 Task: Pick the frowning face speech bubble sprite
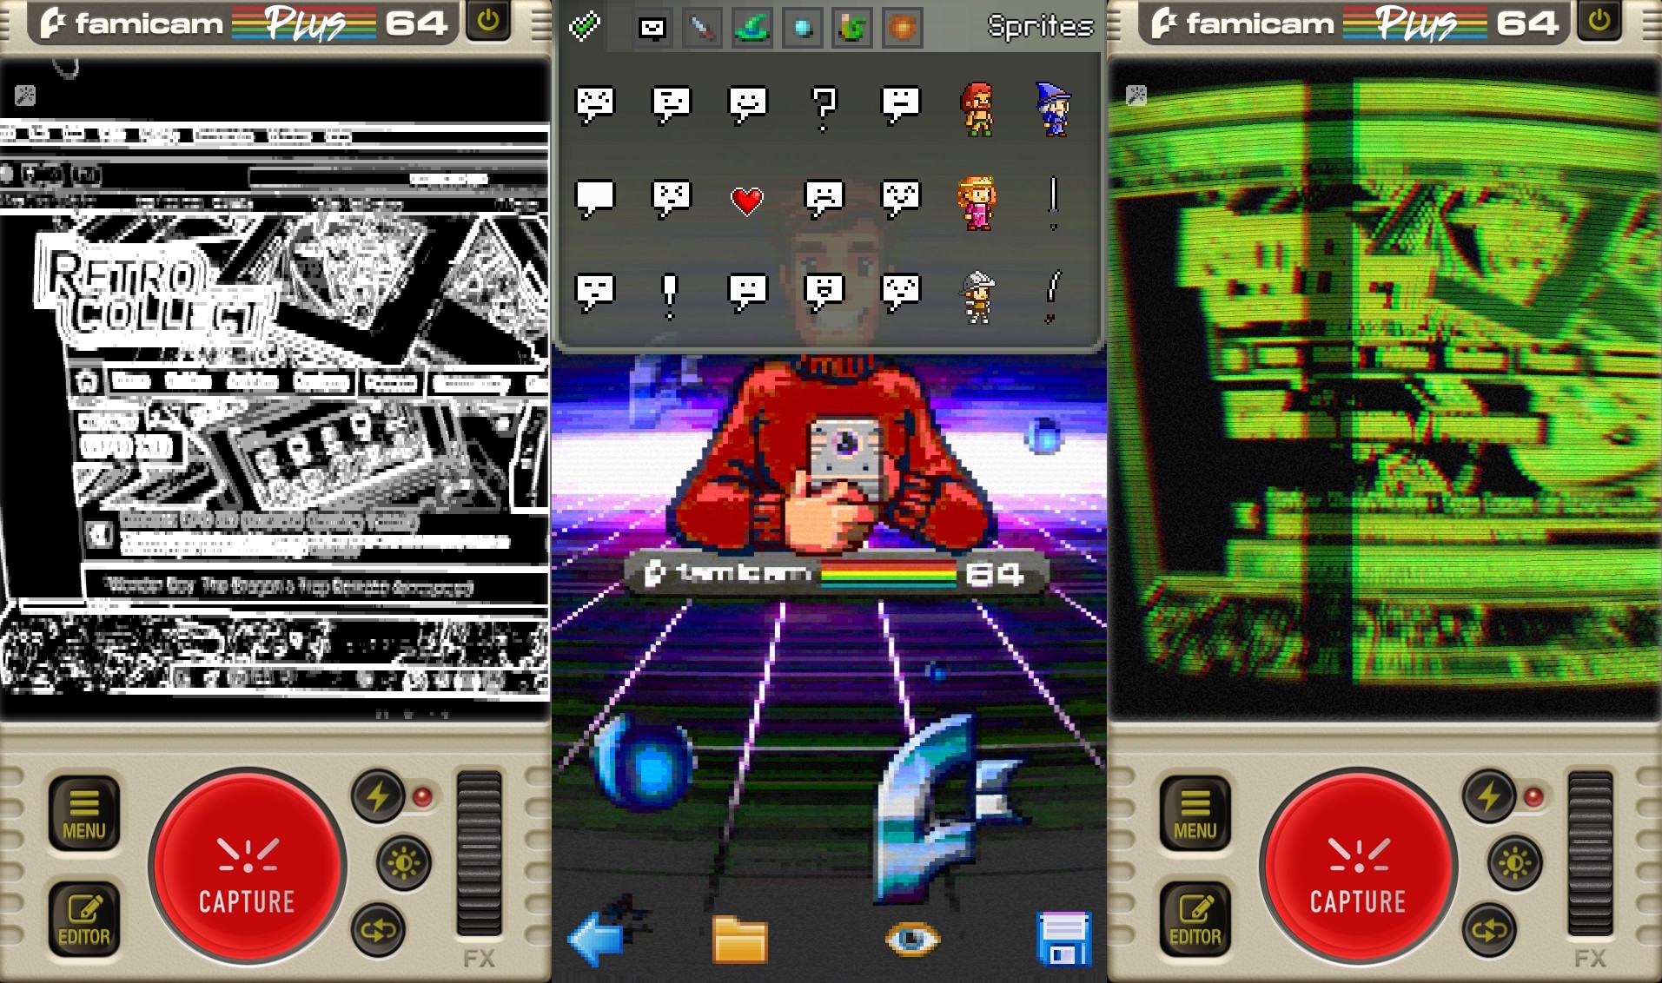pos(824,200)
